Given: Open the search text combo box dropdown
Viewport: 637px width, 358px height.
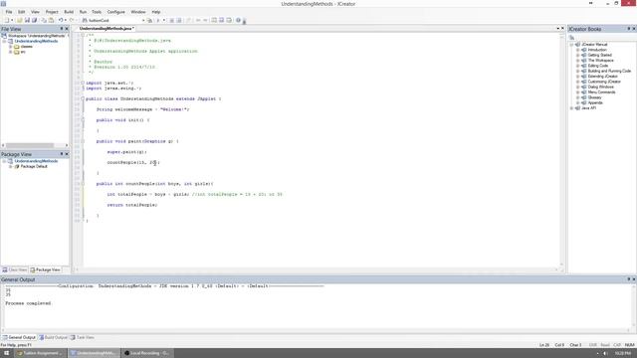Looking at the screenshot, I should coord(143,20).
